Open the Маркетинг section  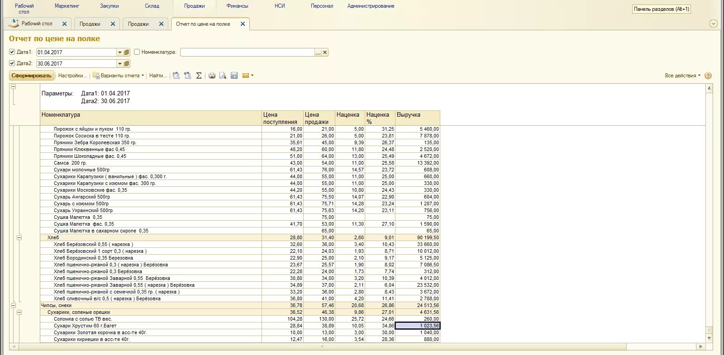[67, 6]
